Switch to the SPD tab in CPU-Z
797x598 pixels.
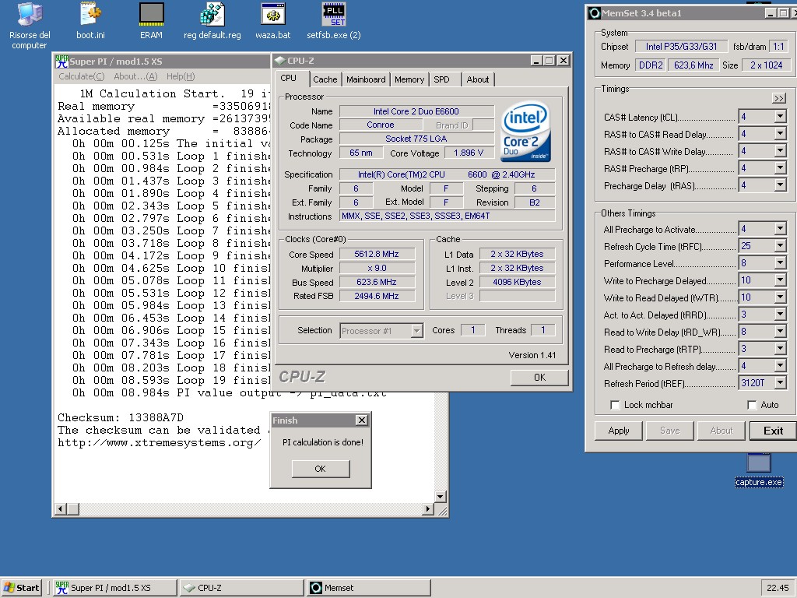pyautogui.click(x=442, y=79)
